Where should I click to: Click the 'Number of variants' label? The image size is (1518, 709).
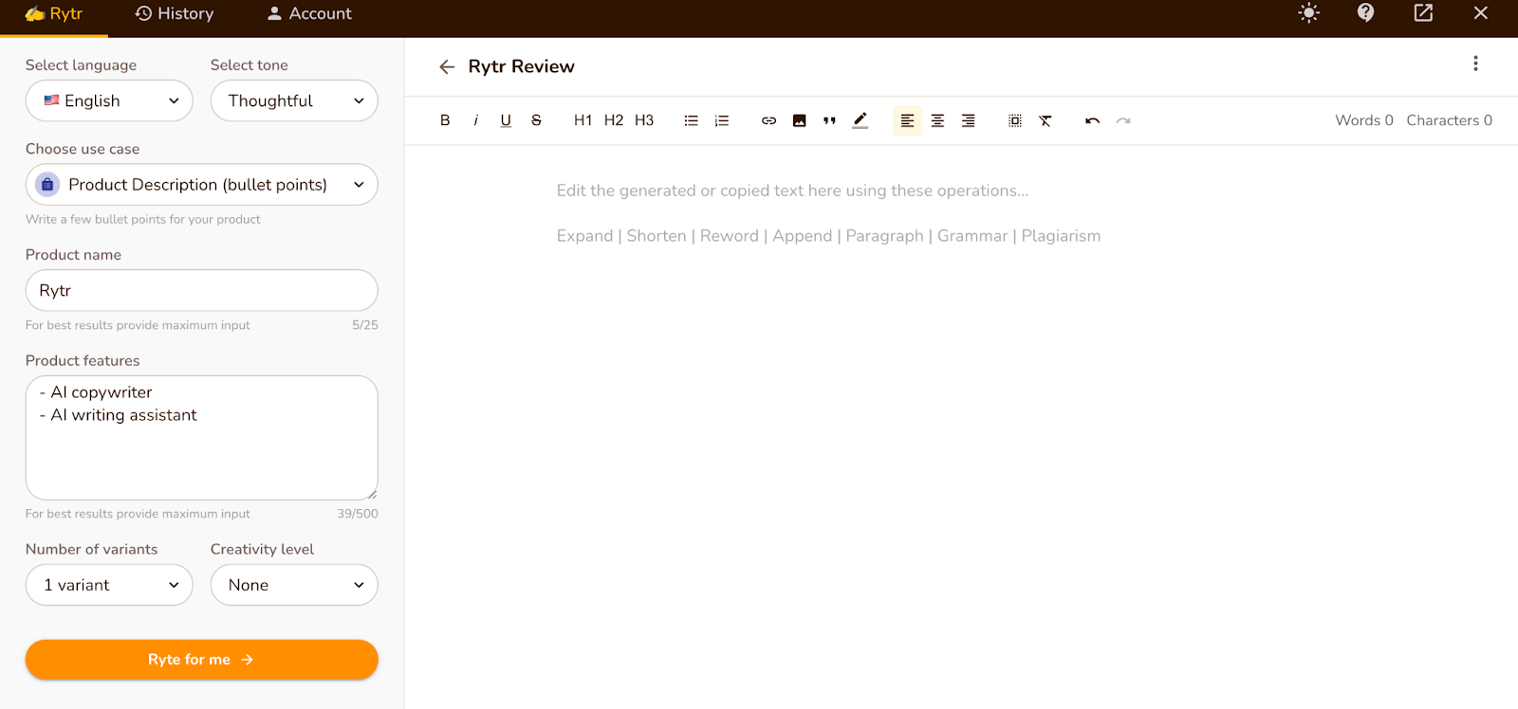(92, 549)
